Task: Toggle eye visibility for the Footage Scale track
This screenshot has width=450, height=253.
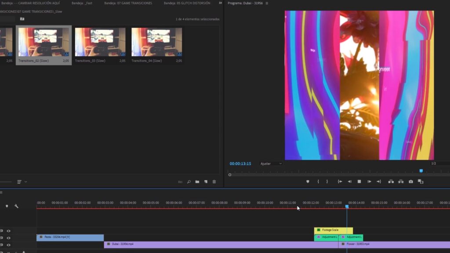Action: tap(9, 231)
